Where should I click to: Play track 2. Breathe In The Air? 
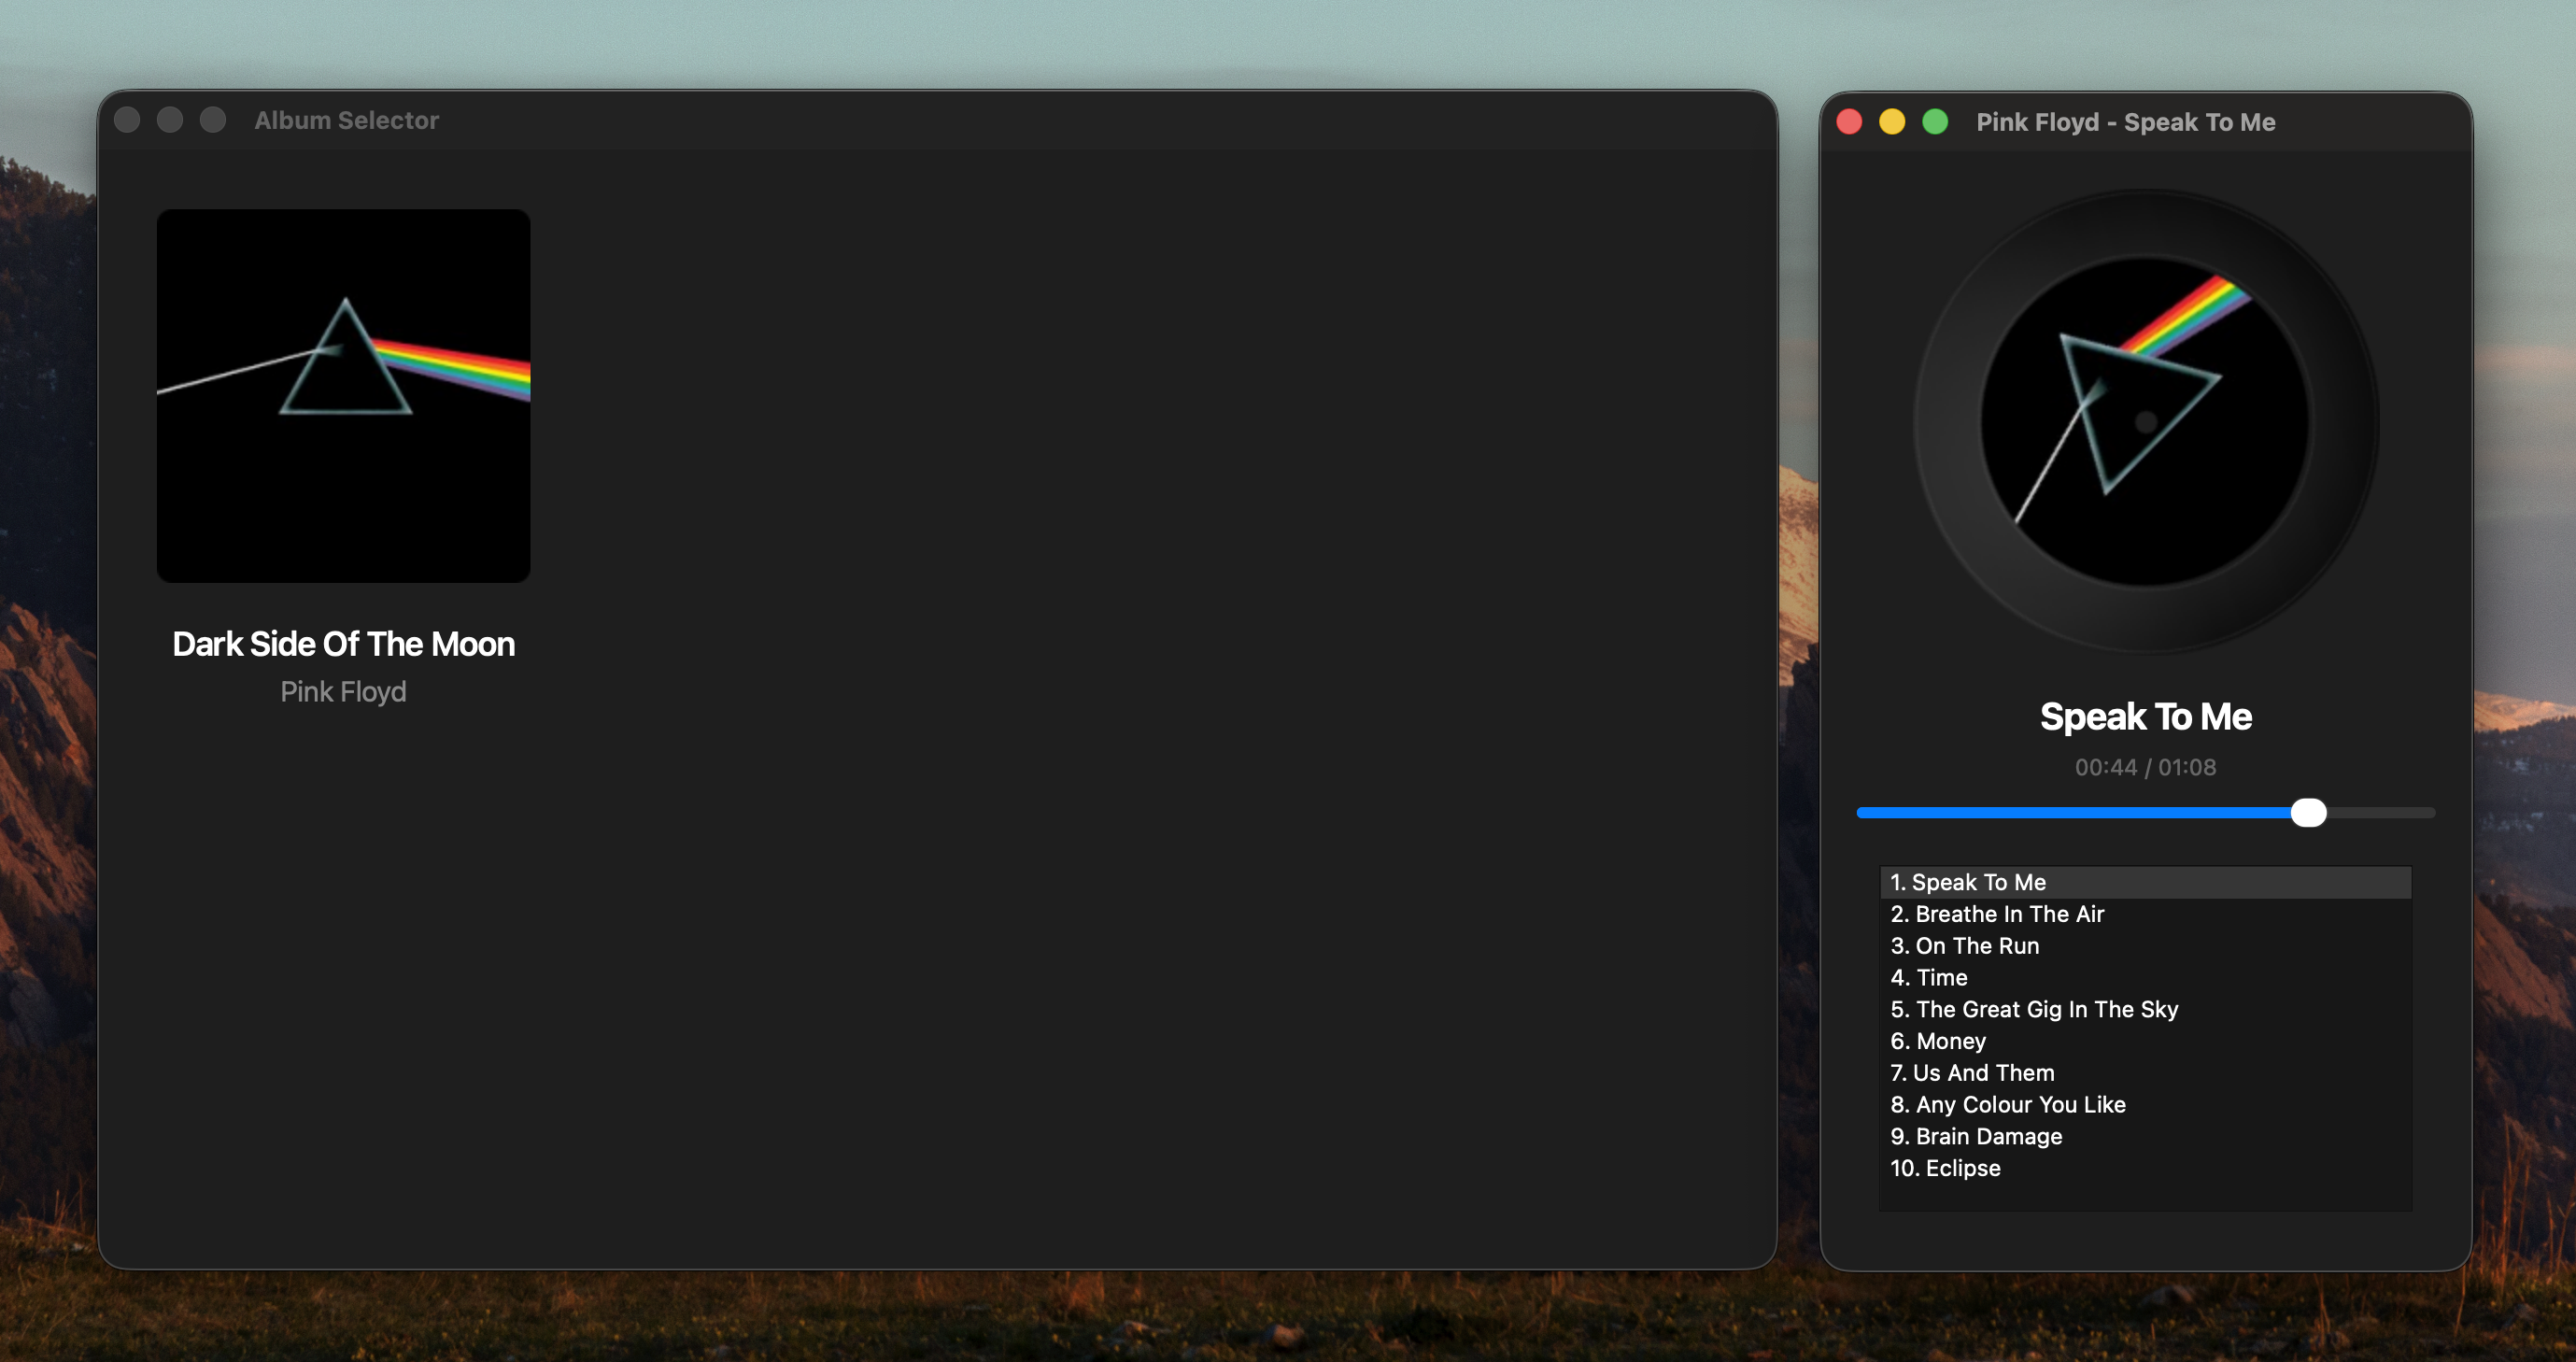[x=1997, y=914]
